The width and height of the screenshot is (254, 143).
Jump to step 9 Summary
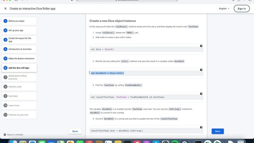click(x=19, y=96)
